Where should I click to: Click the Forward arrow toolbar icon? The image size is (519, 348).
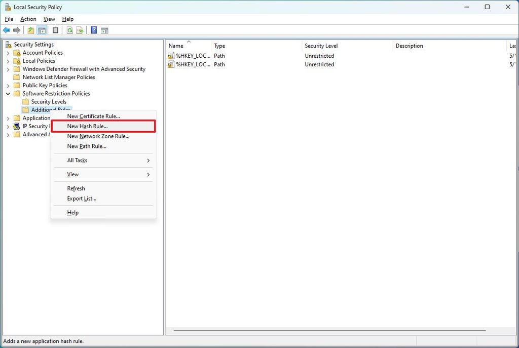coord(17,30)
